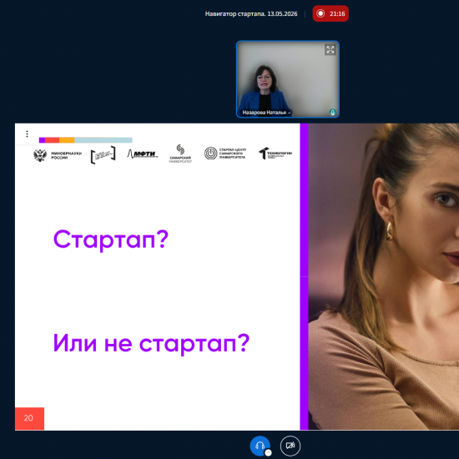
Task: Open the fullscreen icon on the webcam tile
Action: pyautogui.click(x=330, y=49)
